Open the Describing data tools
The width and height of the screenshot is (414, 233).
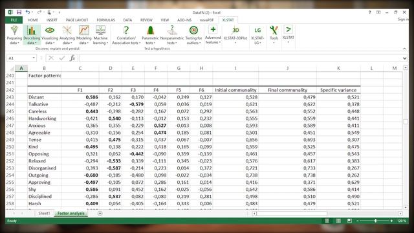32,35
